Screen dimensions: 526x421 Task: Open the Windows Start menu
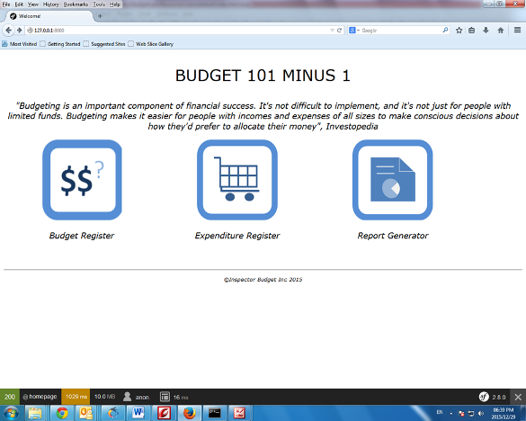point(11,413)
